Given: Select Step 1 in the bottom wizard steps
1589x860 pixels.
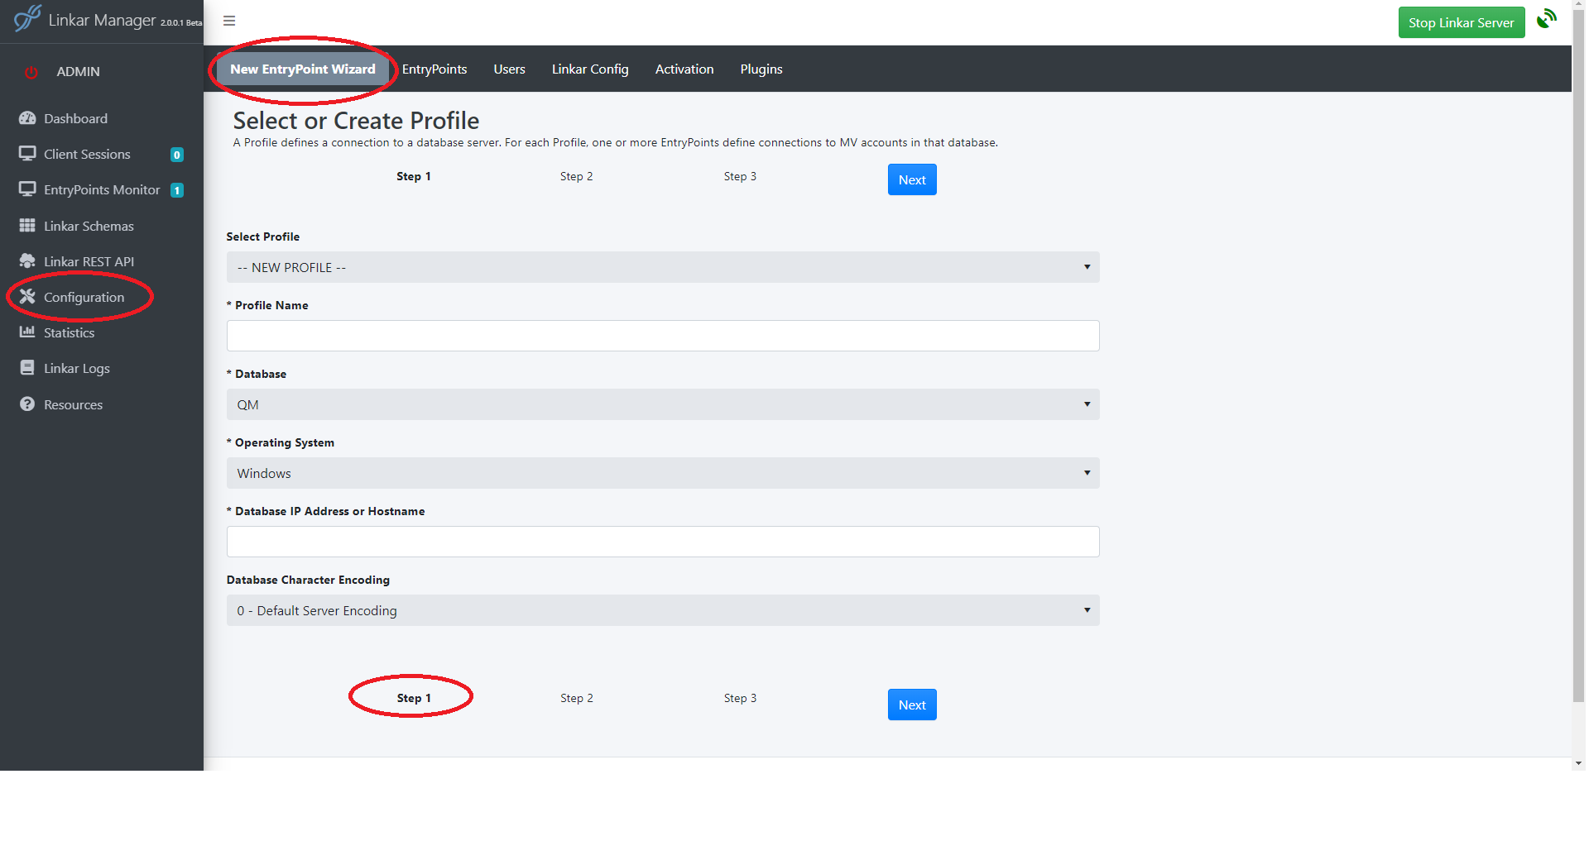Looking at the screenshot, I should pos(413,698).
